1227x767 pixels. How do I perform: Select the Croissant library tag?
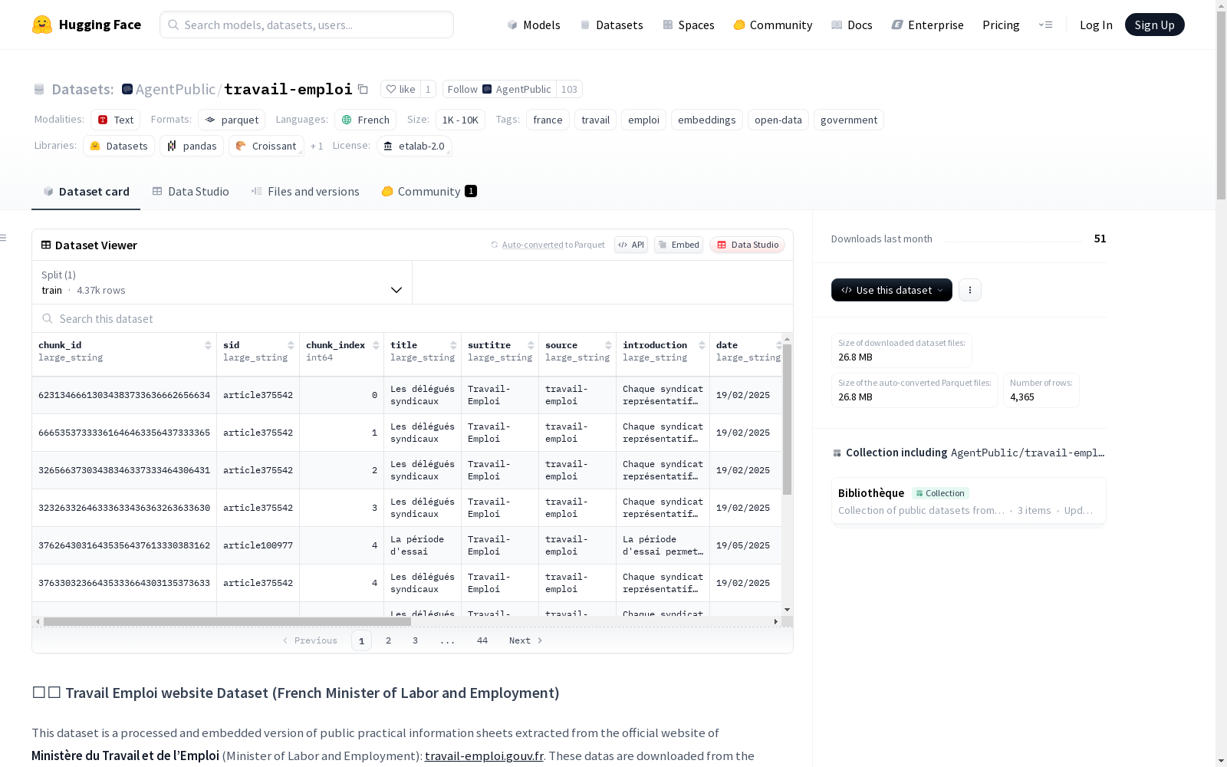tap(266, 146)
